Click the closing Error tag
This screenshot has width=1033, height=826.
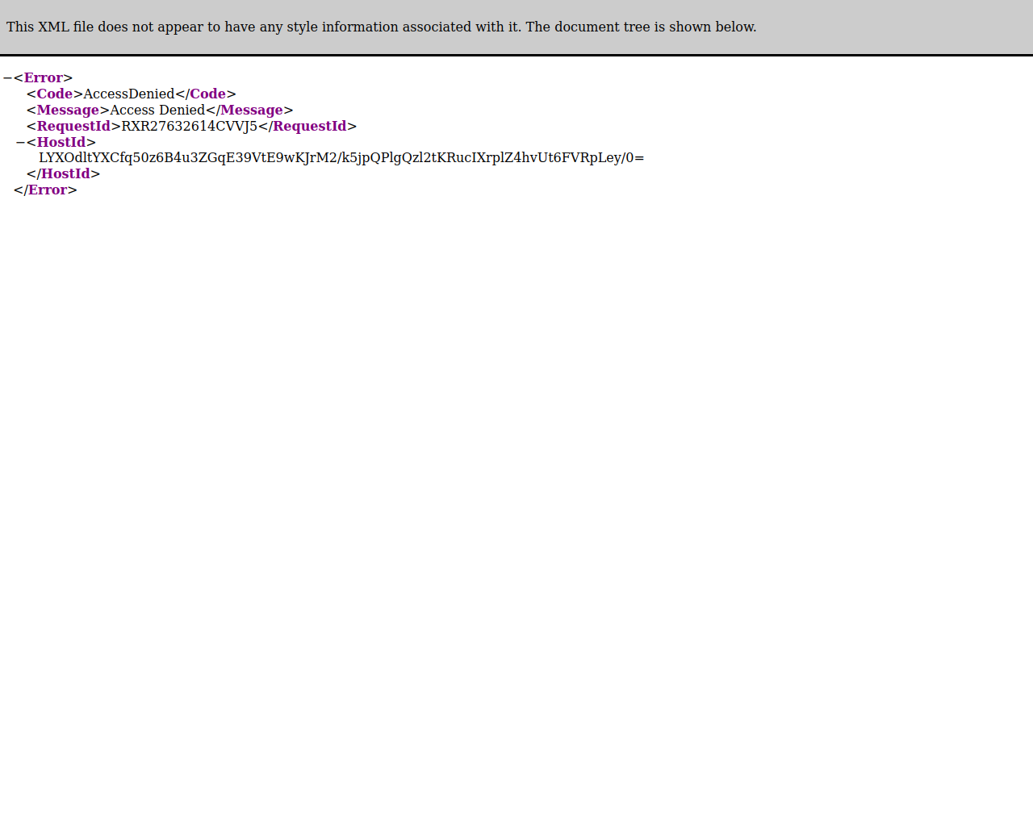click(x=45, y=190)
